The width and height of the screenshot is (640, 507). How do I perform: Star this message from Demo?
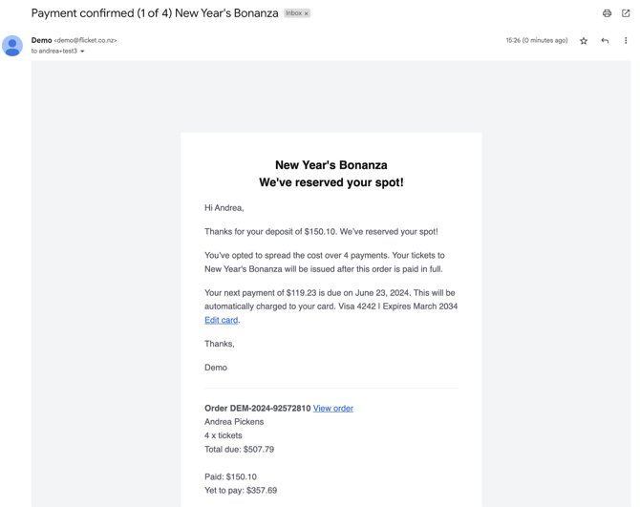click(x=584, y=41)
